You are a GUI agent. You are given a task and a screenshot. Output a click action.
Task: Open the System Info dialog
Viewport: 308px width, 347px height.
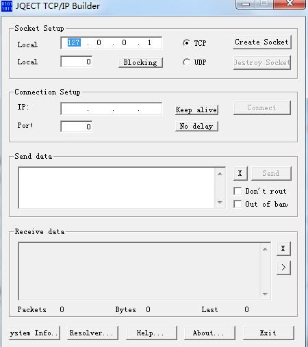(35, 333)
